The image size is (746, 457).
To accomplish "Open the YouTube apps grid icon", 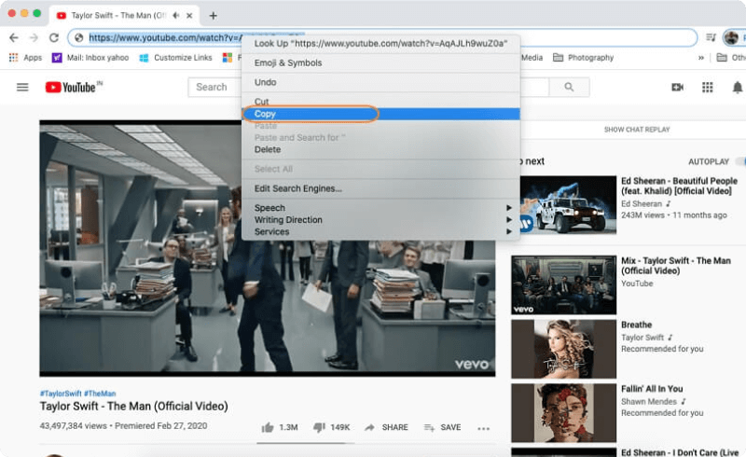I will coord(707,87).
